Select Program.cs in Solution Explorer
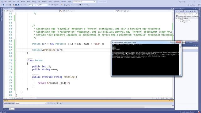Image resolution: width=201 pixels, height=113 pixels. point(185,22)
